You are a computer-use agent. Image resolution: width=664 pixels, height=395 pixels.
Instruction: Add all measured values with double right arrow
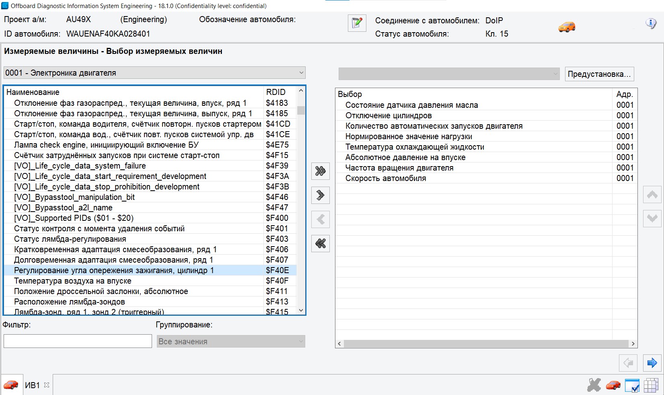pyautogui.click(x=321, y=171)
